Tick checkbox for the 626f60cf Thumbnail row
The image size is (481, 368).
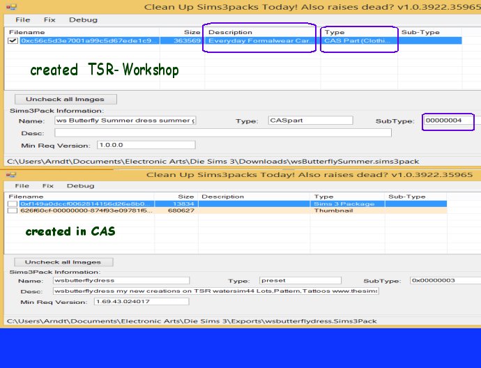coord(12,210)
